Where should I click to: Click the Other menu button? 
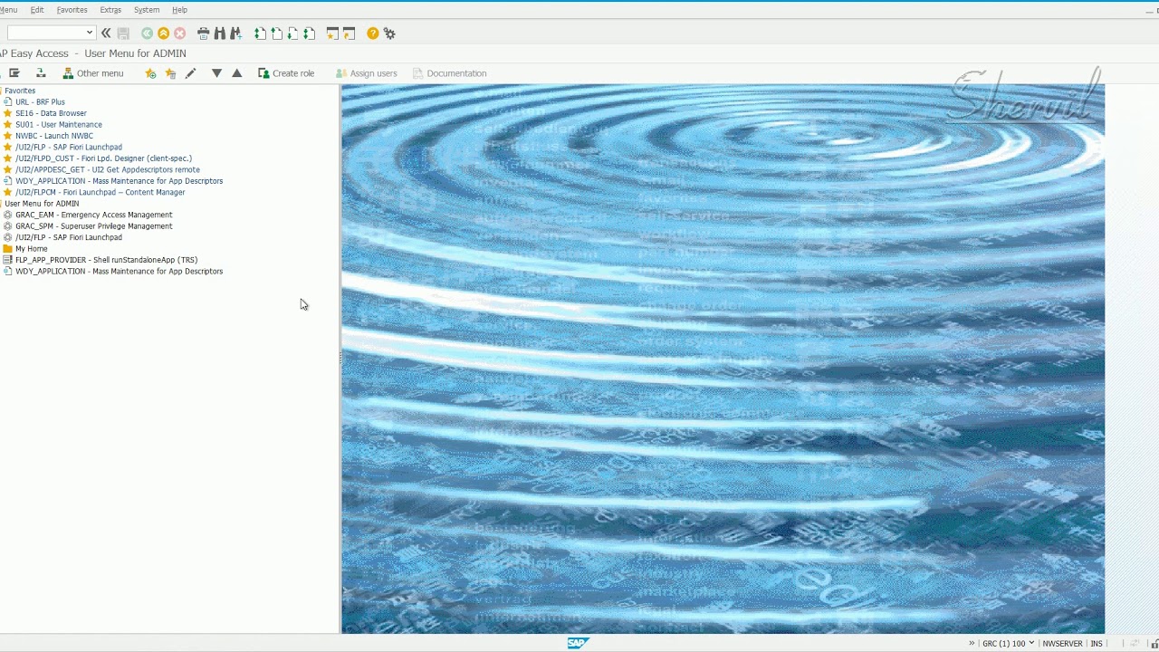[x=92, y=73]
